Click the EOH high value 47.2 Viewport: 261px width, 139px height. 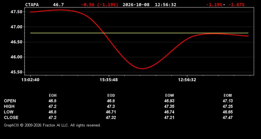(53, 106)
